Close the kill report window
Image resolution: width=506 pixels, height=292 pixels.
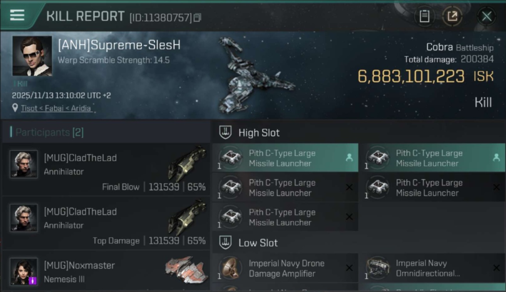(487, 16)
